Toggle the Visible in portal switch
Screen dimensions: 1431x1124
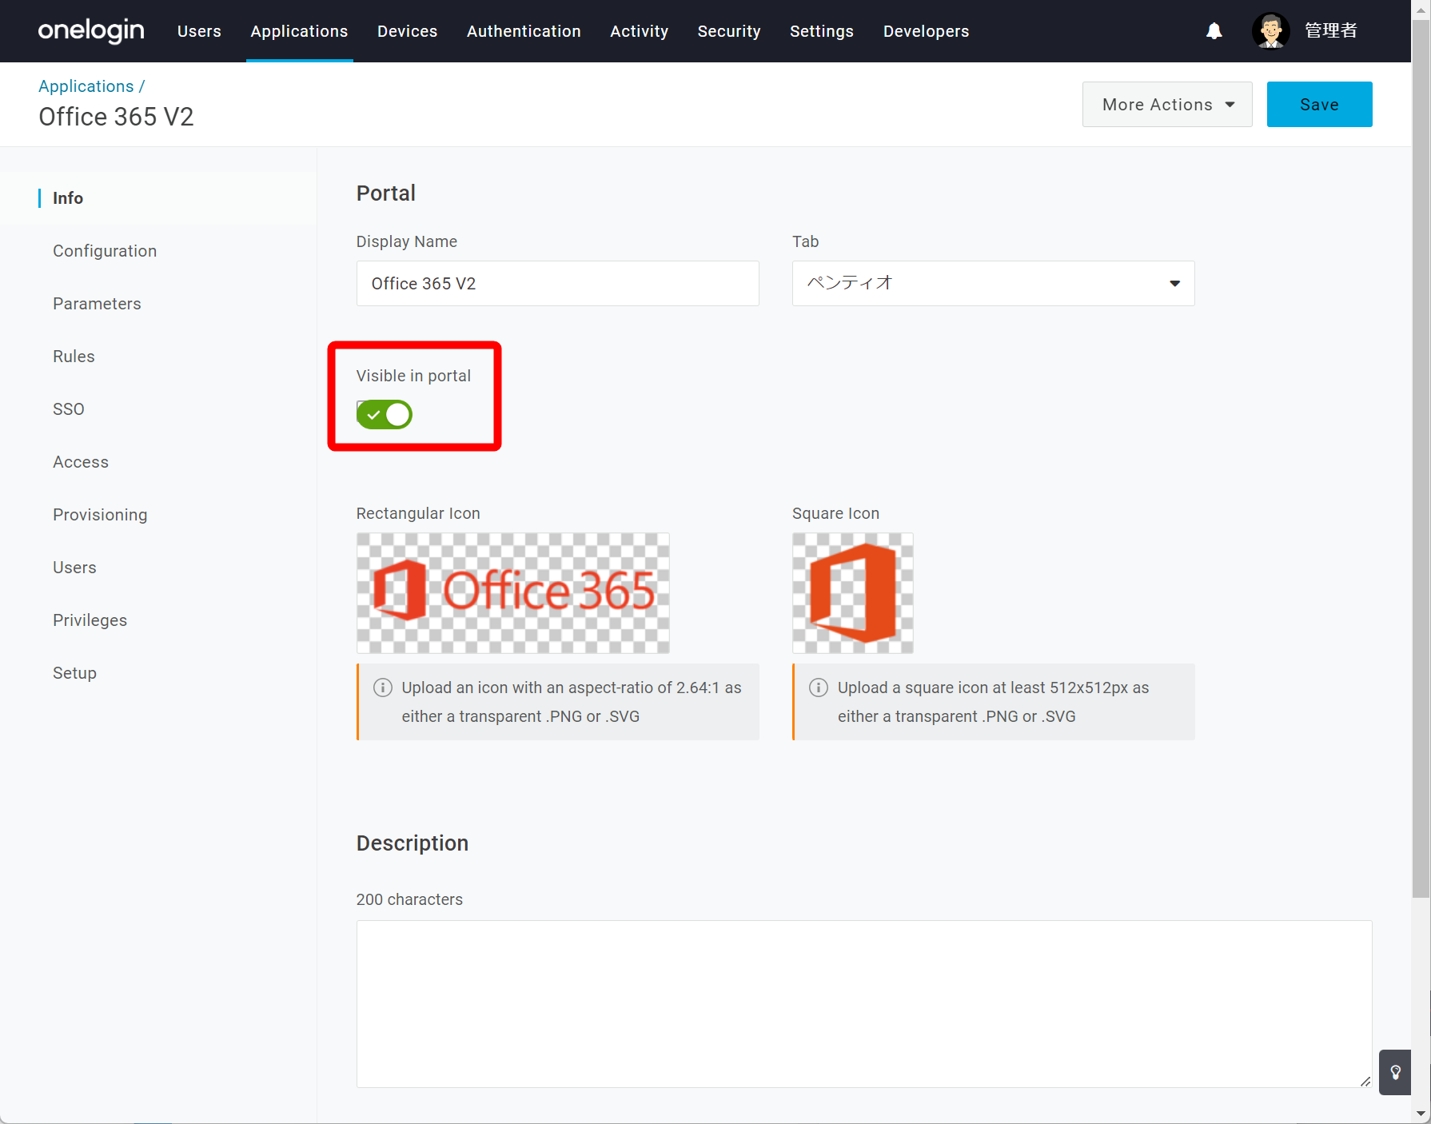(x=385, y=415)
